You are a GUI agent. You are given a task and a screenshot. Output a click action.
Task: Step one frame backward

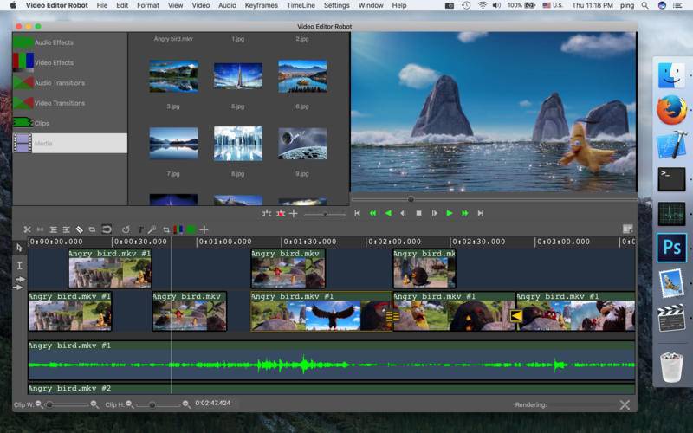[403, 213]
